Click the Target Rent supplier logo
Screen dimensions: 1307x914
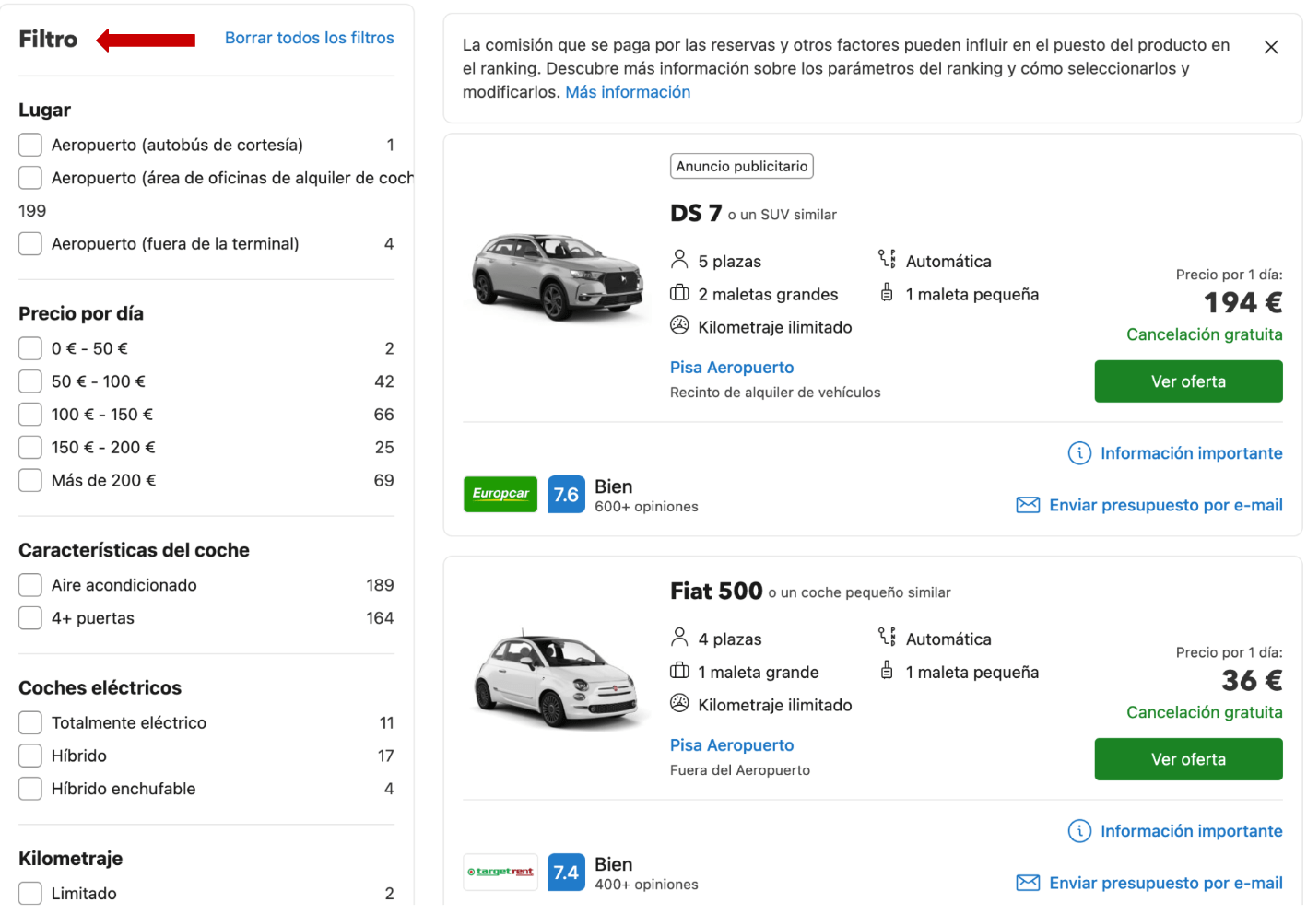coord(500,872)
